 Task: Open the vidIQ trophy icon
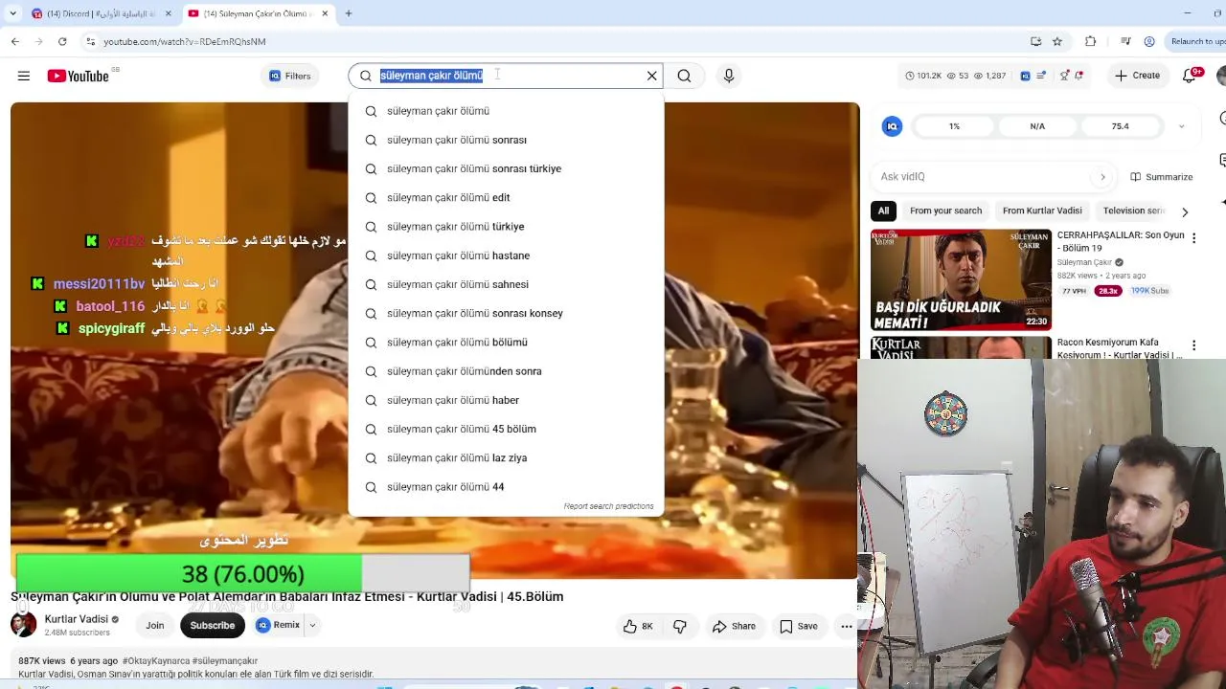tap(1064, 76)
